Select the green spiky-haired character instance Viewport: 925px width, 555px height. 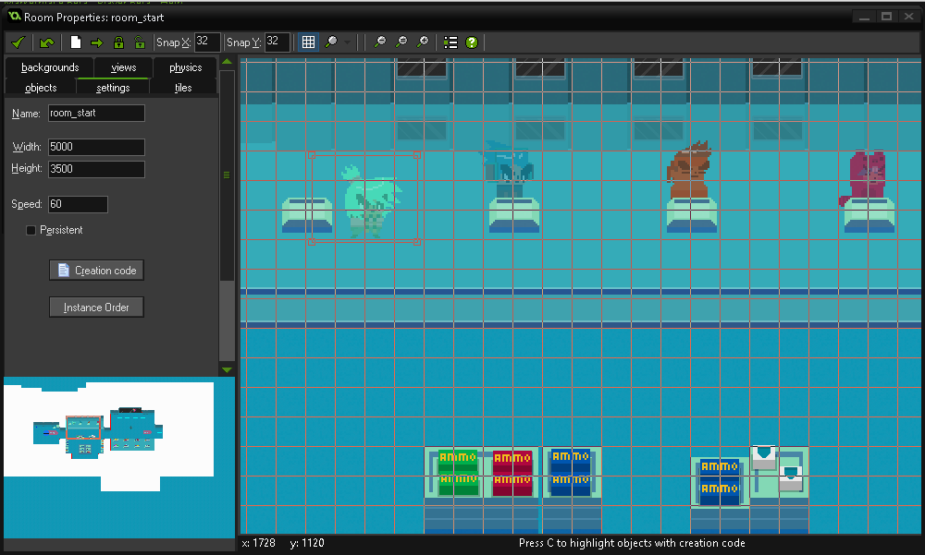[372, 200]
